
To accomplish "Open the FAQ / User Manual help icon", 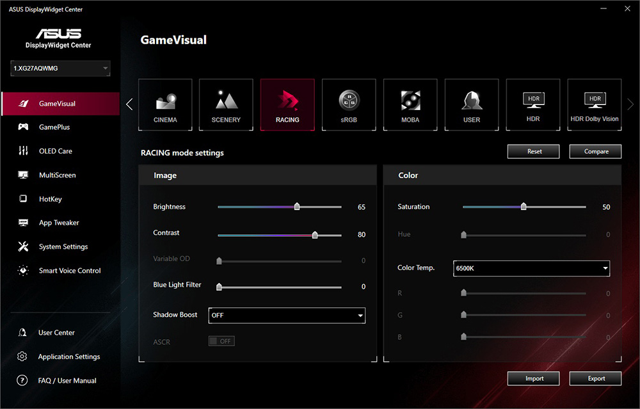I will [x=22, y=380].
